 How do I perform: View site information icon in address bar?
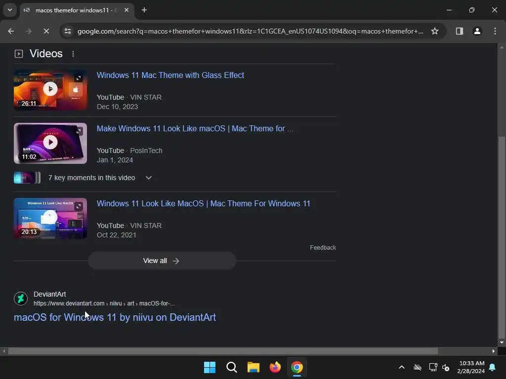coord(68,31)
